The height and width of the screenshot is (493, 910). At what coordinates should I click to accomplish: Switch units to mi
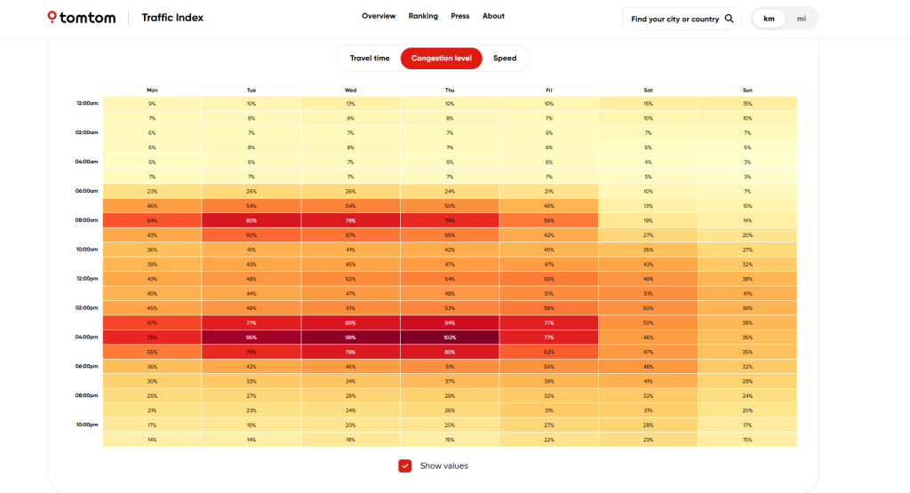(802, 19)
